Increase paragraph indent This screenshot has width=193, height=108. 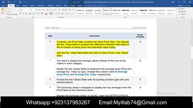[66, 10]
